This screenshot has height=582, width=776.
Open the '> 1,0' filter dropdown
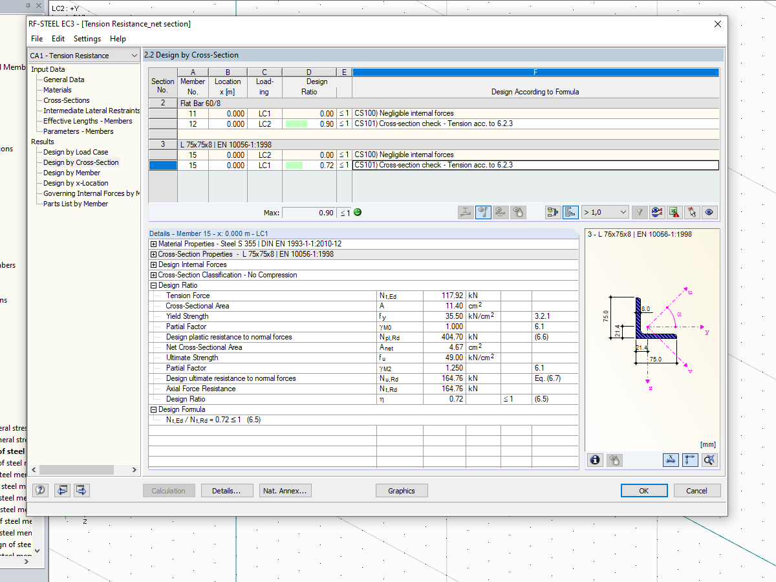pyautogui.click(x=605, y=212)
